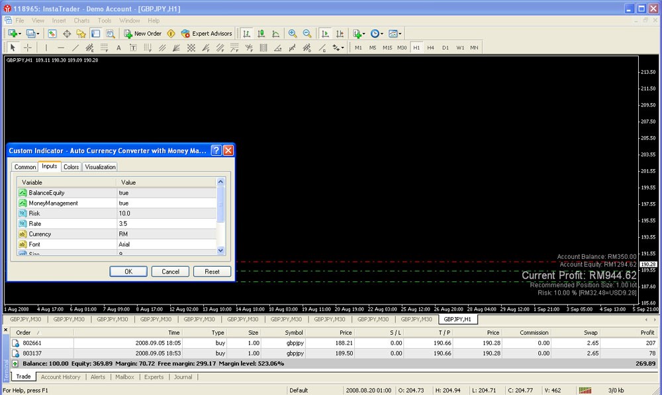Show the Navigator panel via the star-folder icon
This screenshot has width=662, height=395.
coord(81,34)
